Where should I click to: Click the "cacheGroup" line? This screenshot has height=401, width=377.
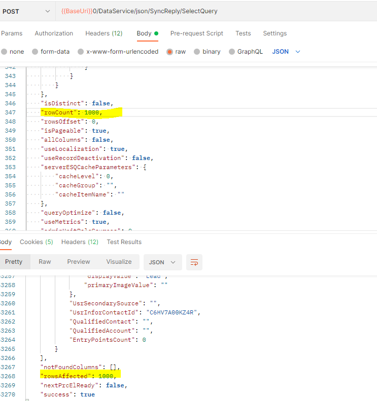[x=86, y=185]
